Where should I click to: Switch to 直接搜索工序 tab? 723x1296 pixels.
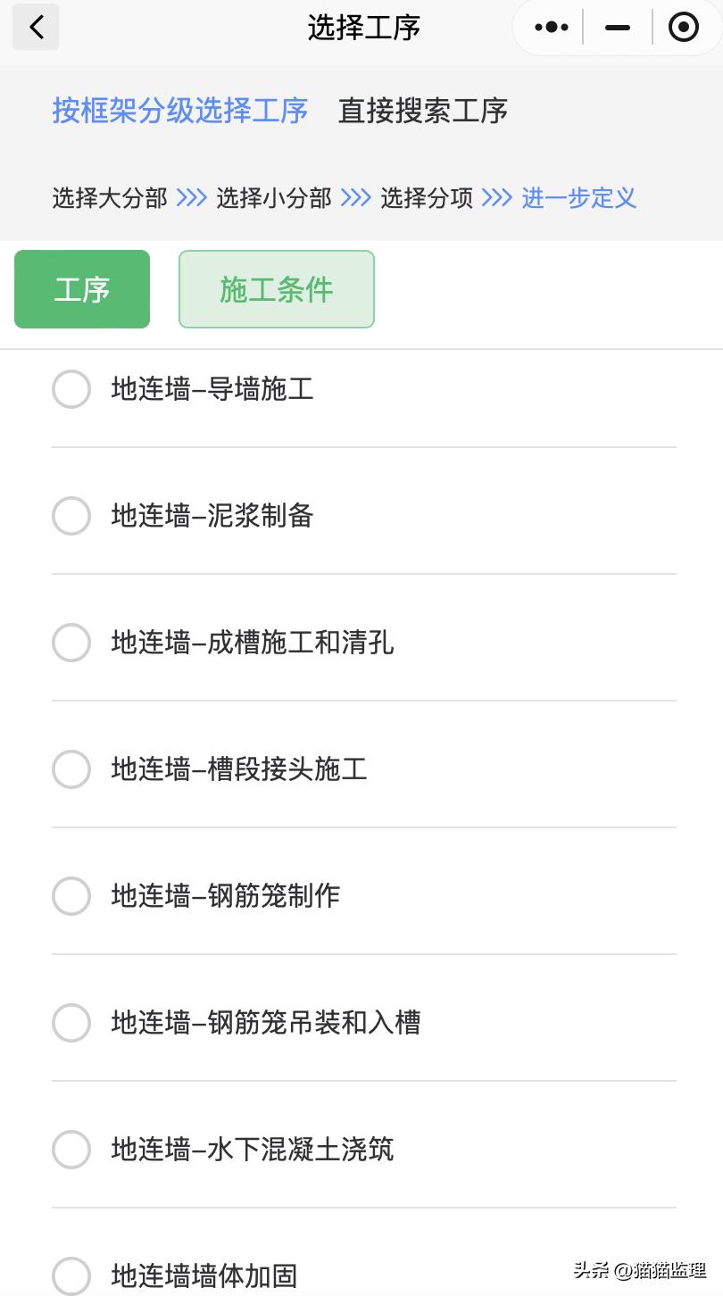pyautogui.click(x=423, y=111)
